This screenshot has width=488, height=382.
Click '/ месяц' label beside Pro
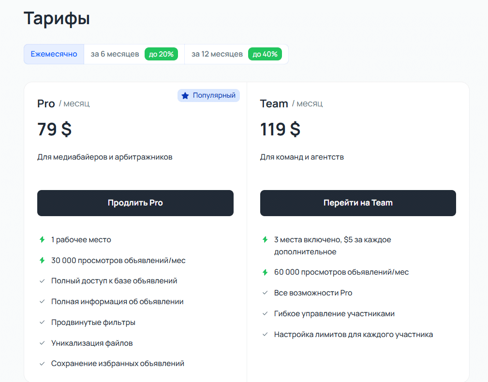tap(74, 103)
